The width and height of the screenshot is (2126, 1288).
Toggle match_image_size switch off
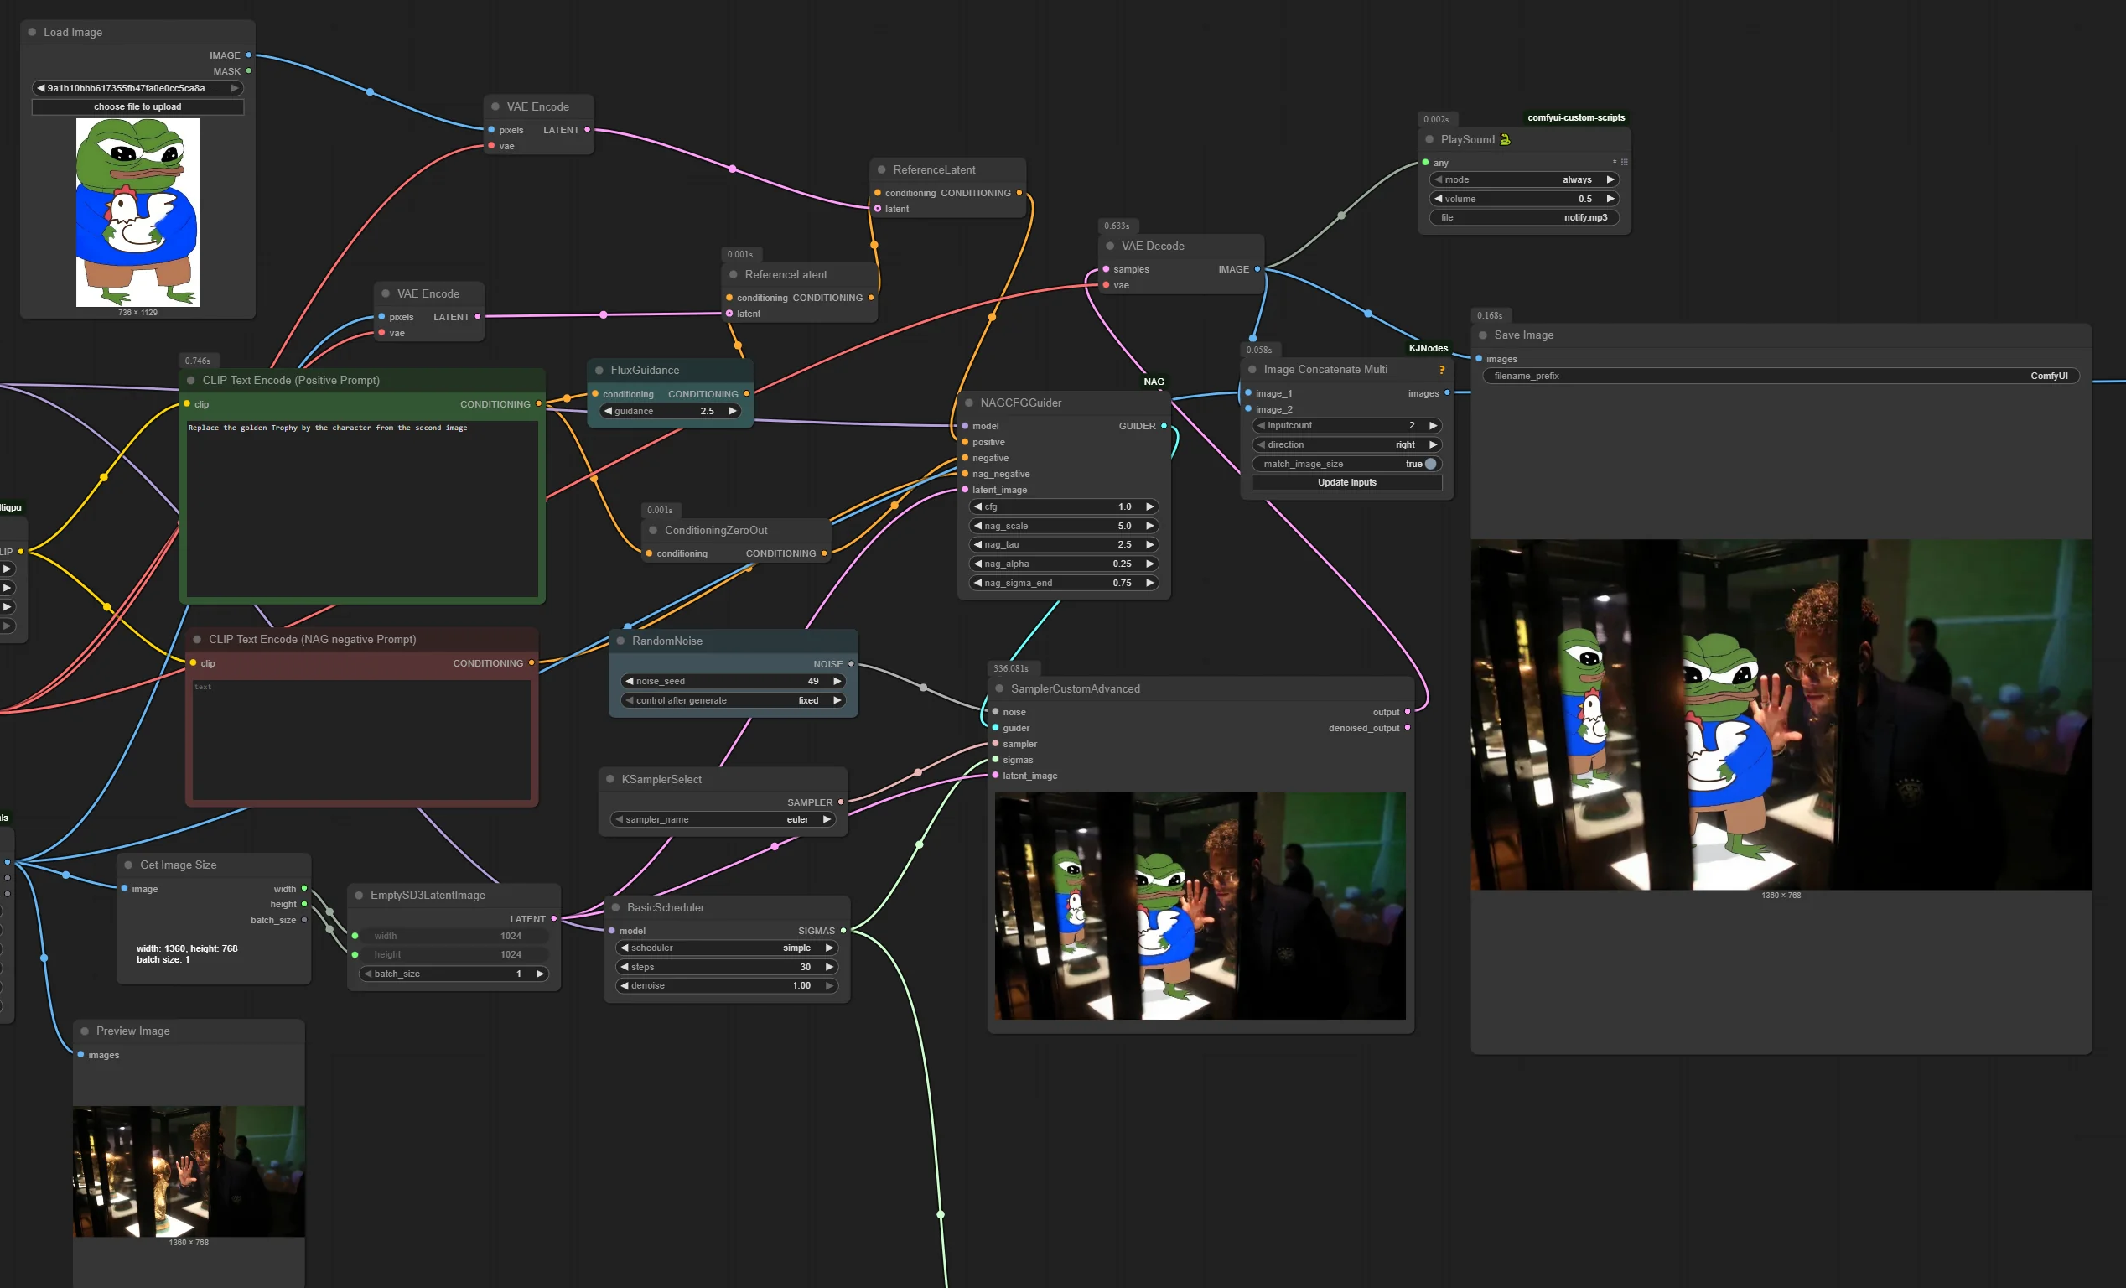[1429, 465]
